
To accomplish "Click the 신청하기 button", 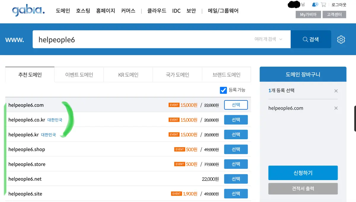I will click(x=303, y=173).
